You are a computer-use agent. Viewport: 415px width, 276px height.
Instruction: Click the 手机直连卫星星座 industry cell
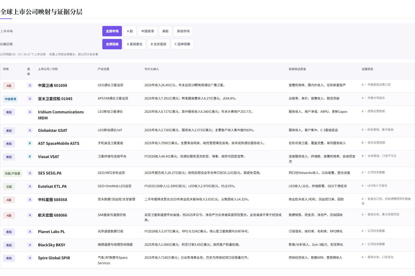[110, 143]
